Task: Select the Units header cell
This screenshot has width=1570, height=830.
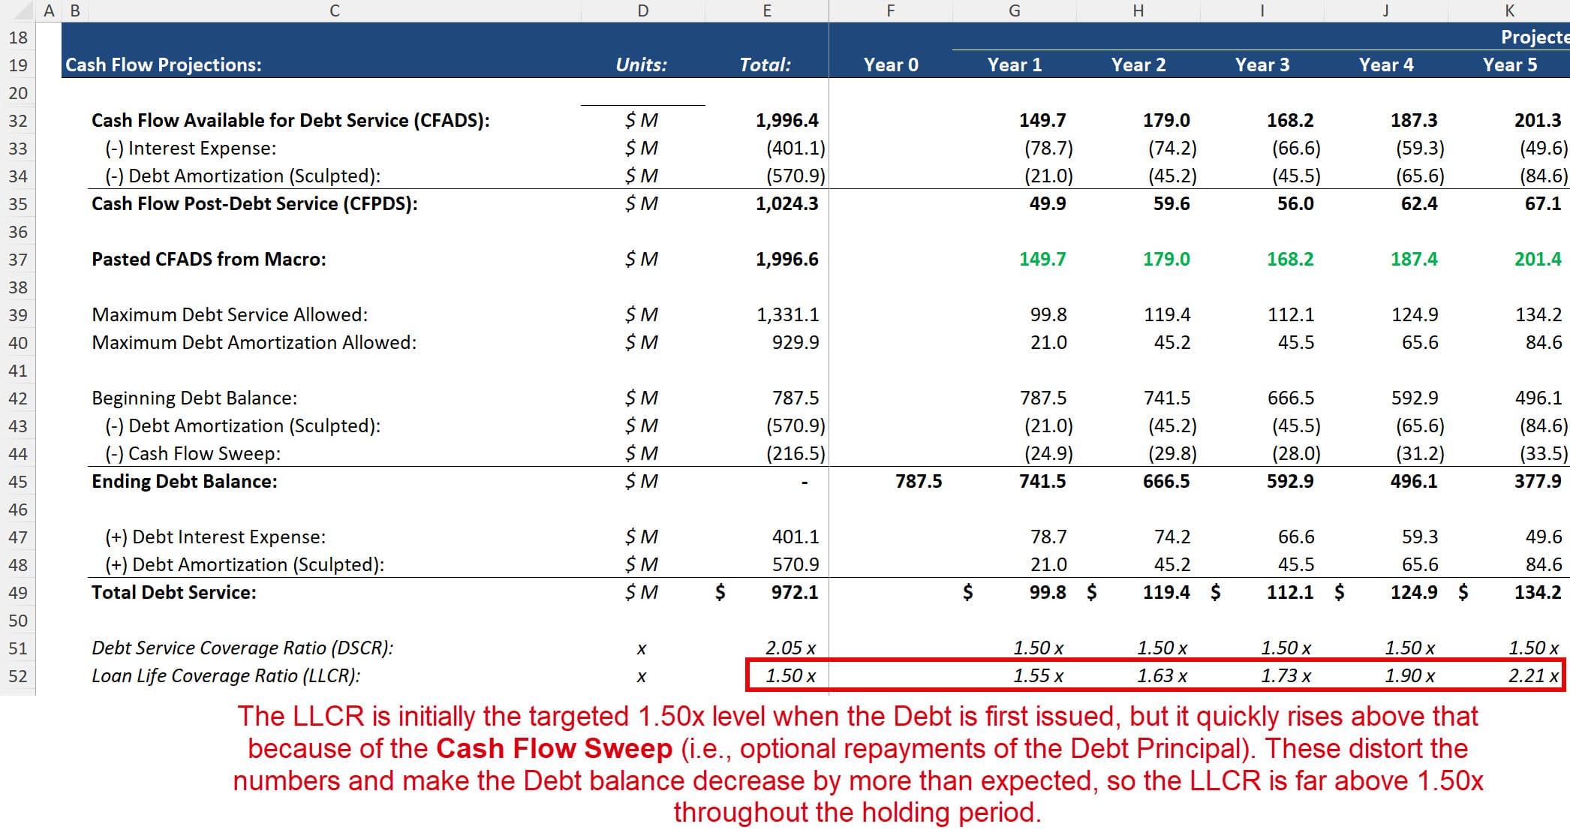Action: point(642,65)
